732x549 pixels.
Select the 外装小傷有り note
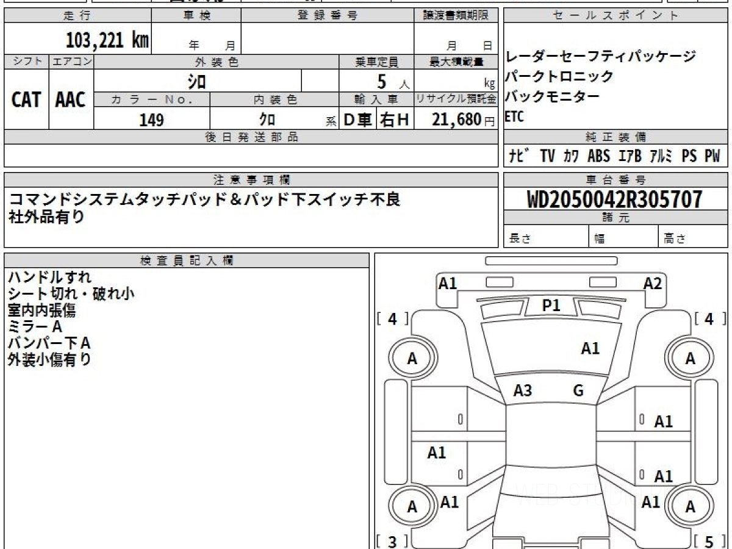[x=50, y=359]
